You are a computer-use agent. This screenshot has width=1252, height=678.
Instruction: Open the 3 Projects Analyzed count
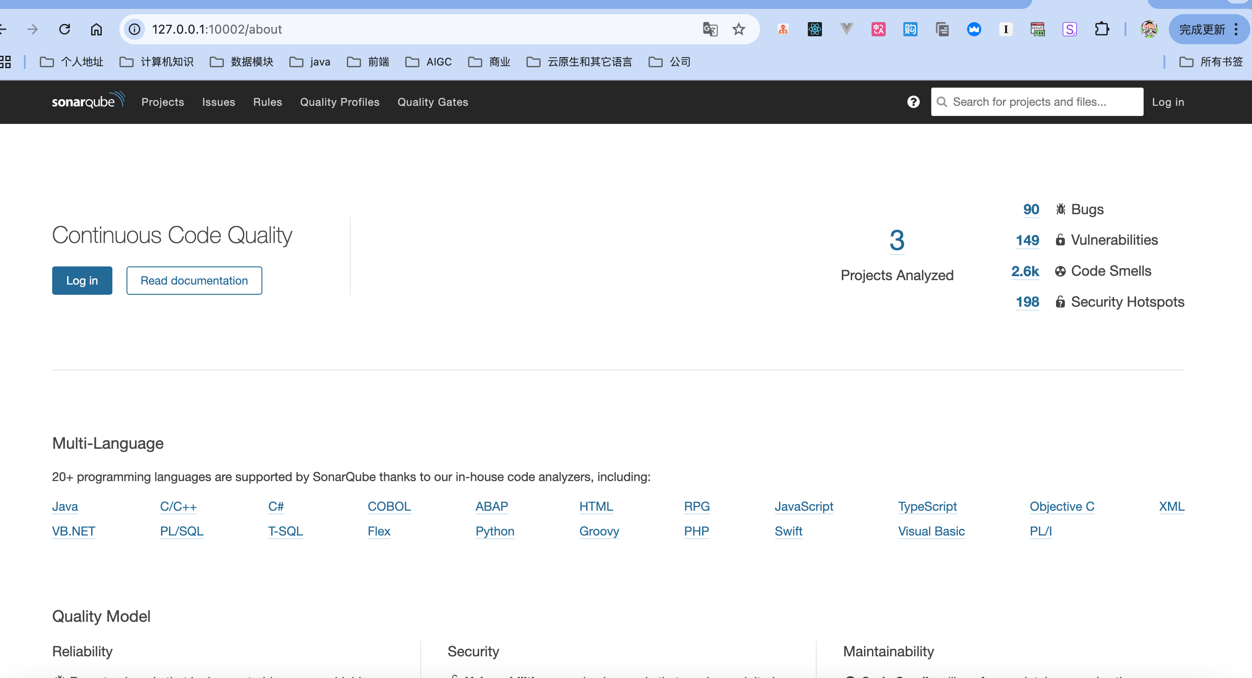pos(897,240)
